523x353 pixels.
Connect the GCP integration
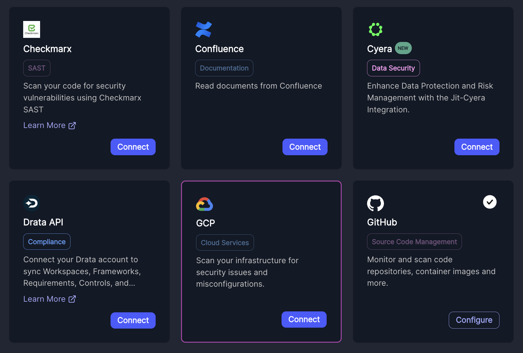304,320
